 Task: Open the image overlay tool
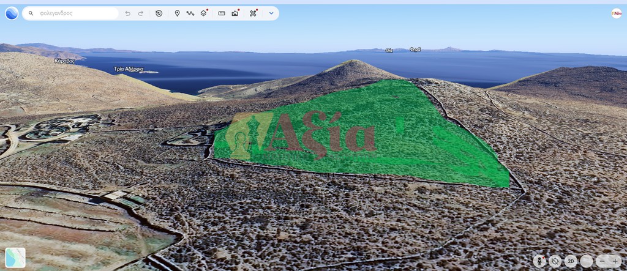[x=235, y=13]
